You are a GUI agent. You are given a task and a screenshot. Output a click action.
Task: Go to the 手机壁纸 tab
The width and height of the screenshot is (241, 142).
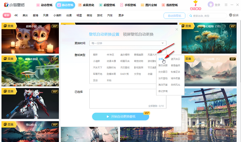[128, 5]
